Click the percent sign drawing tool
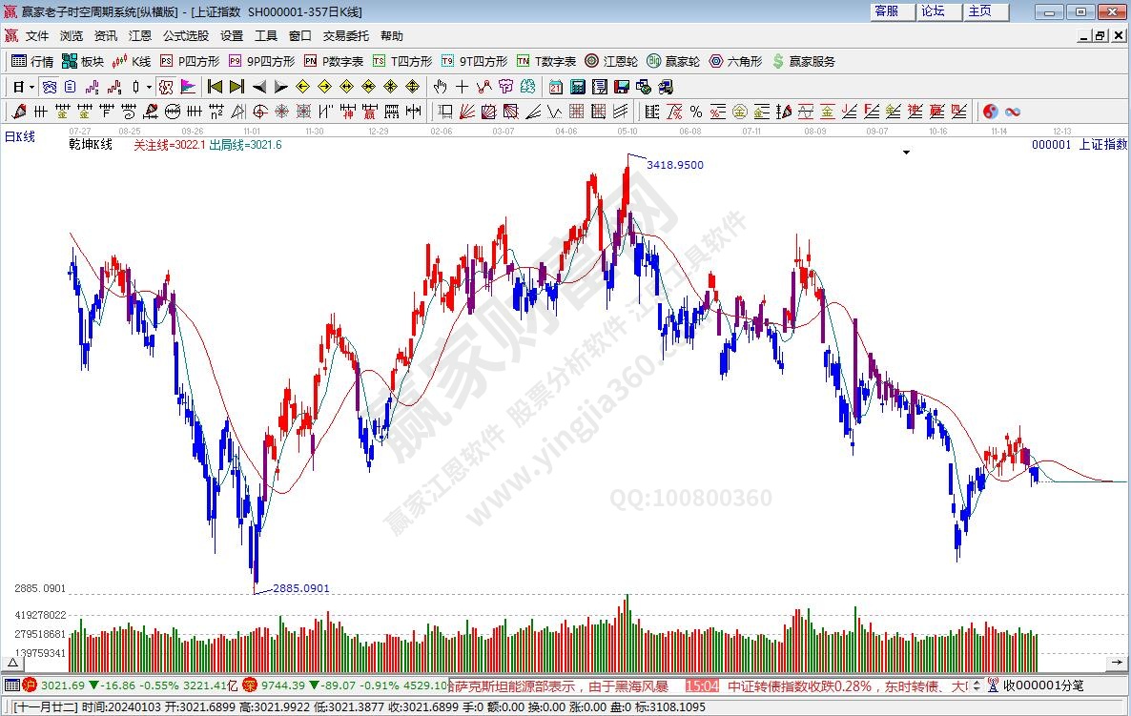Screen dimensions: 1131x716 click(696, 112)
